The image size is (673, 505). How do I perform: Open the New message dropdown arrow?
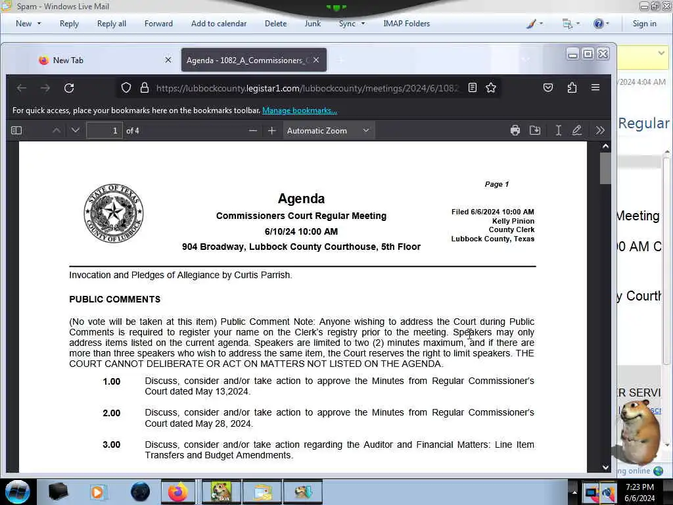click(x=39, y=24)
